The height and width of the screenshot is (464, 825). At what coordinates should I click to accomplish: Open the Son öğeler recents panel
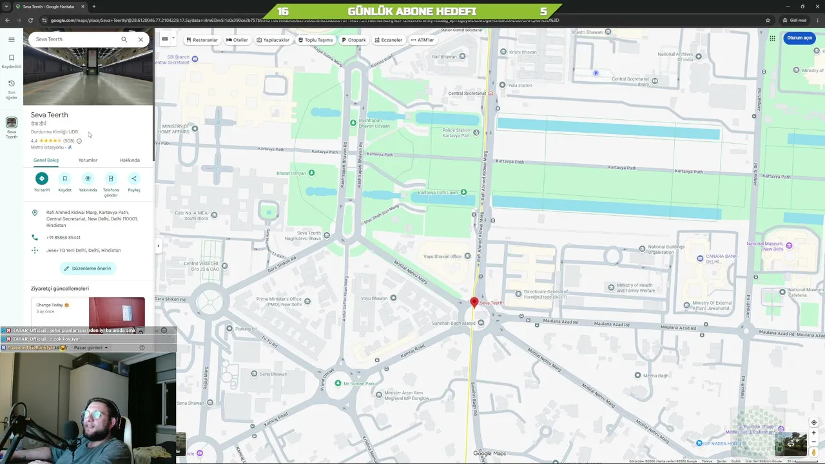click(x=12, y=89)
